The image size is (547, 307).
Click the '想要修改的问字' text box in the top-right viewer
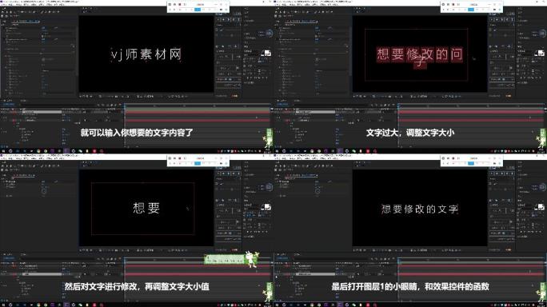pos(420,57)
